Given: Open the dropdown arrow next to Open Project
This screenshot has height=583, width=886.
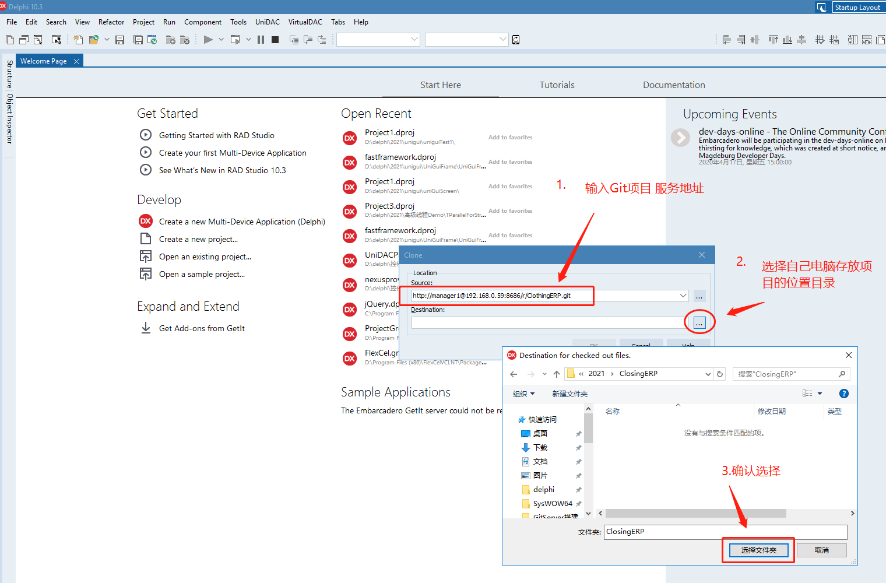Looking at the screenshot, I should (107, 40).
